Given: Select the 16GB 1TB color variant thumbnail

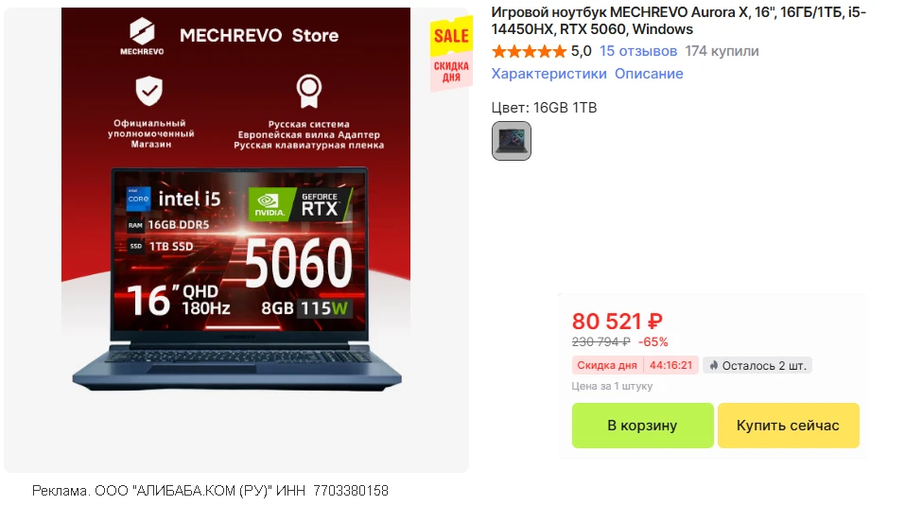Looking at the screenshot, I should 512,140.
